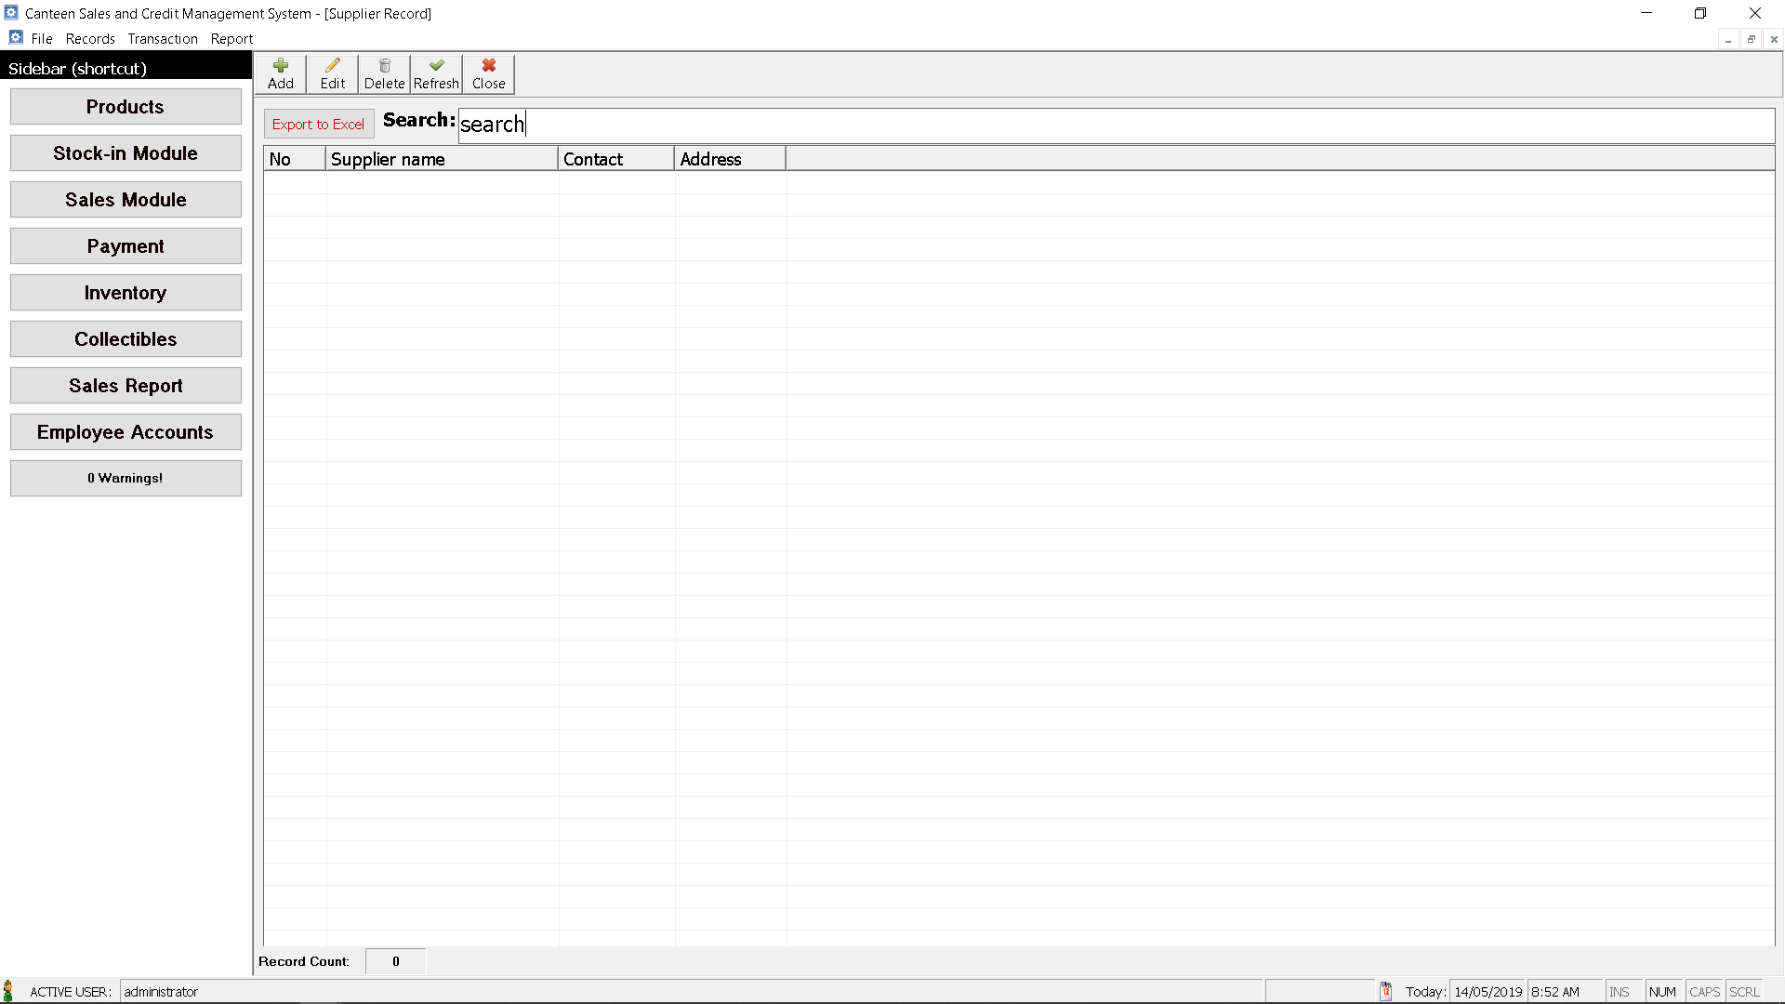Image resolution: width=1785 pixels, height=1004 pixels.
Task: Select the Employee Accounts sidebar item
Action: [126, 431]
